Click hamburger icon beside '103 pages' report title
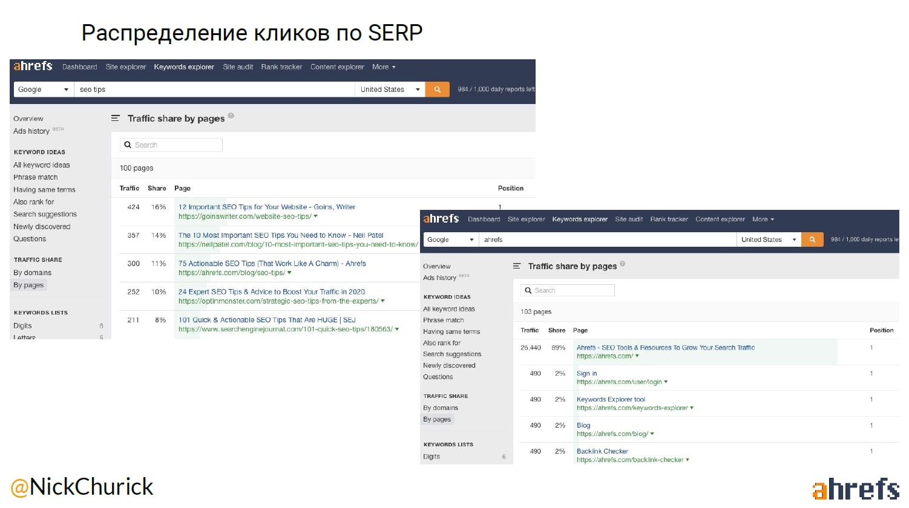Screen dimensions: 909x508 click(x=517, y=266)
